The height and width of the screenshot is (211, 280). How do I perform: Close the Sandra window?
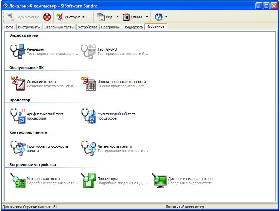pyautogui.click(x=274, y=6)
